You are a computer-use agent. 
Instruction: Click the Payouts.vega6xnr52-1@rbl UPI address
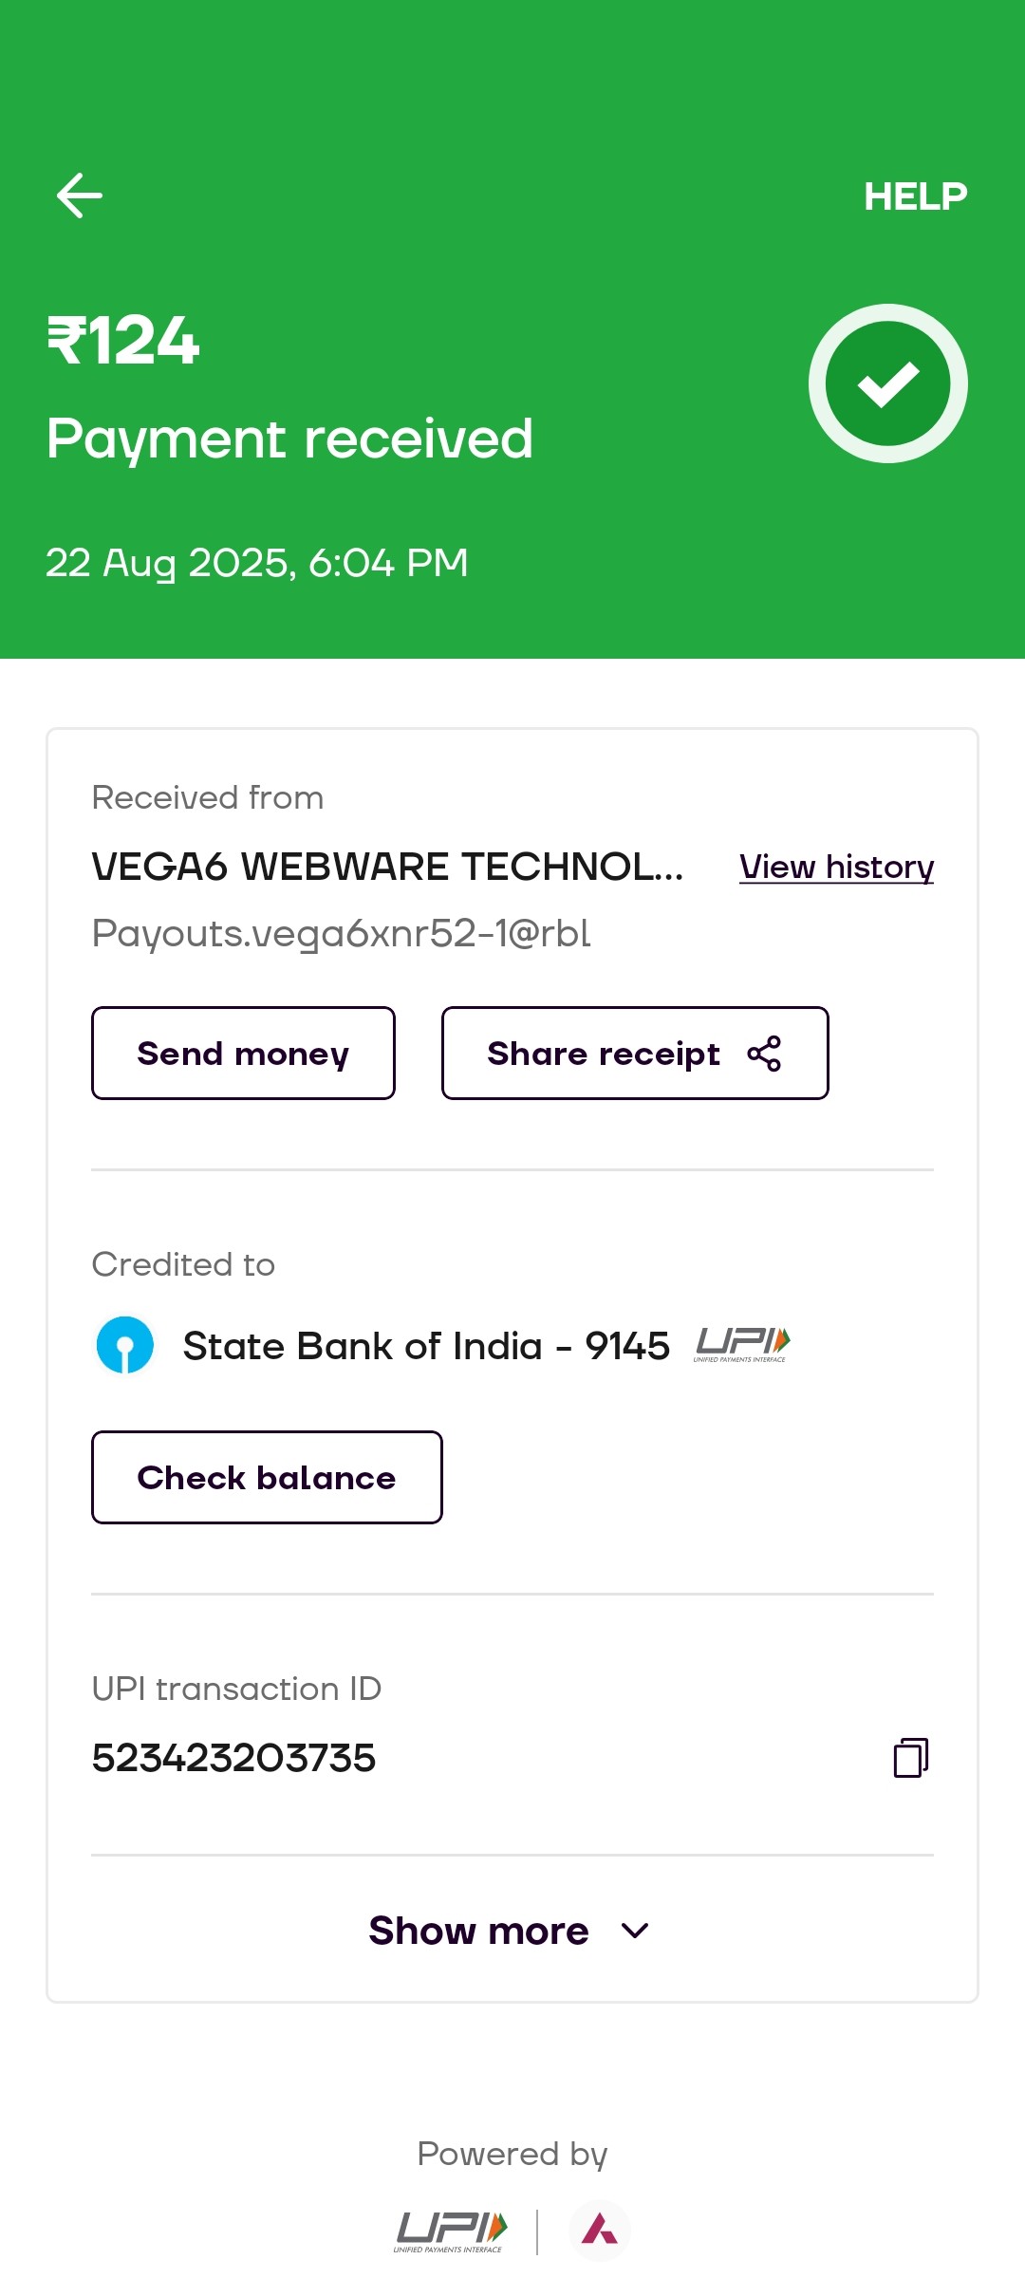(x=342, y=934)
